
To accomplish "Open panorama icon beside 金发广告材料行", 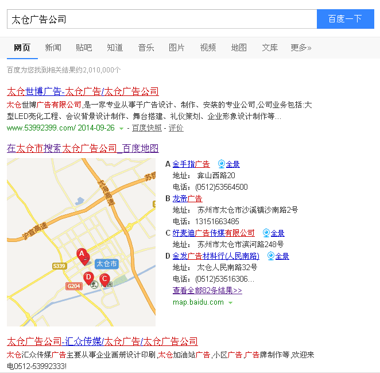I will tap(270, 256).
